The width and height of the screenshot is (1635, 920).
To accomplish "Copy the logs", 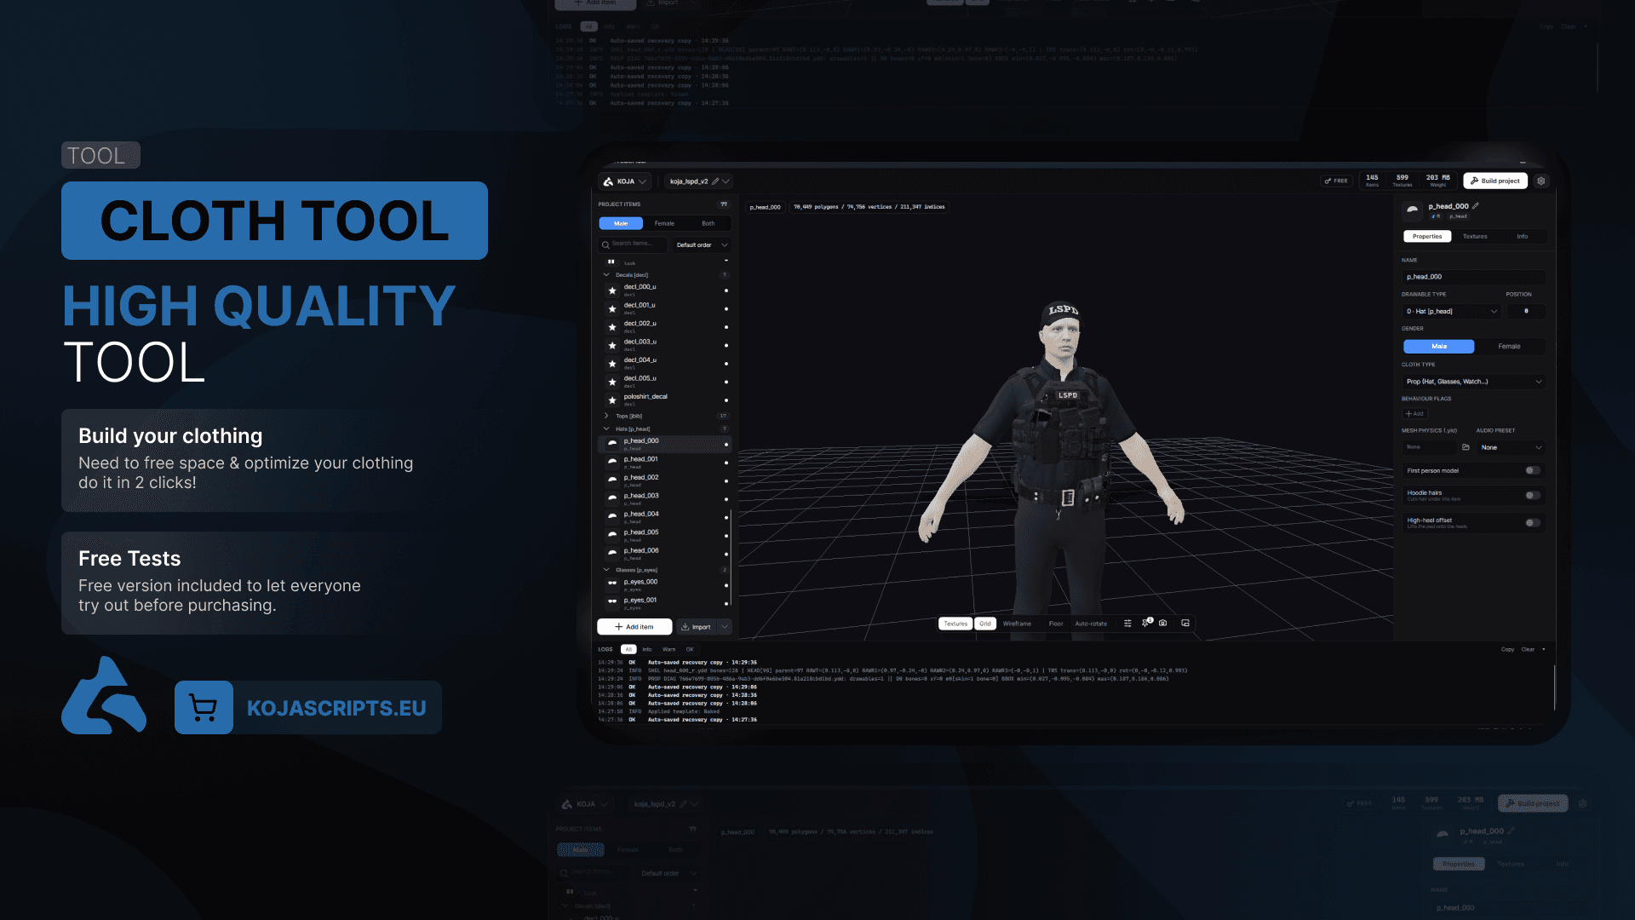I will (1507, 649).
